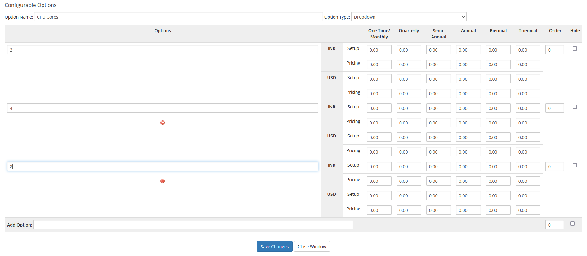Tick the Hide checkbox for option 8
Image resolution: width=587 pixels, height=256 pixels.
point(575,165)
